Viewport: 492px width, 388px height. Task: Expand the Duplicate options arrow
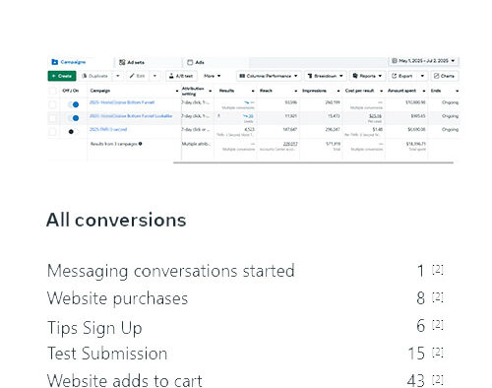[x=118, y=76]
